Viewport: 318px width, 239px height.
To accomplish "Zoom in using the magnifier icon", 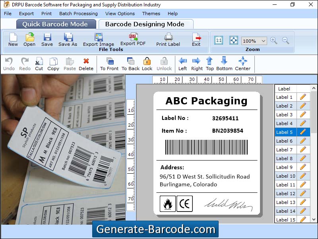I will 273,41.
